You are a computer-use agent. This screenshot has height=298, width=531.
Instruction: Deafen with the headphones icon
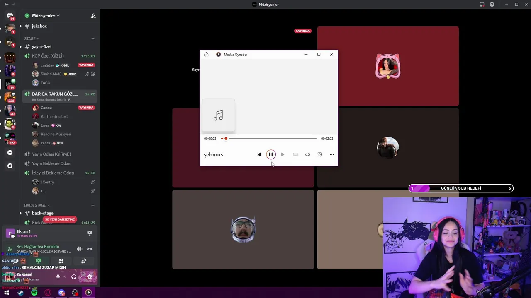[x=74, y=277]
